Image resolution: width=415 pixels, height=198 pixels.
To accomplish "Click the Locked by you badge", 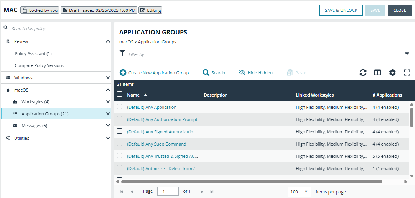I will point(40,10).
